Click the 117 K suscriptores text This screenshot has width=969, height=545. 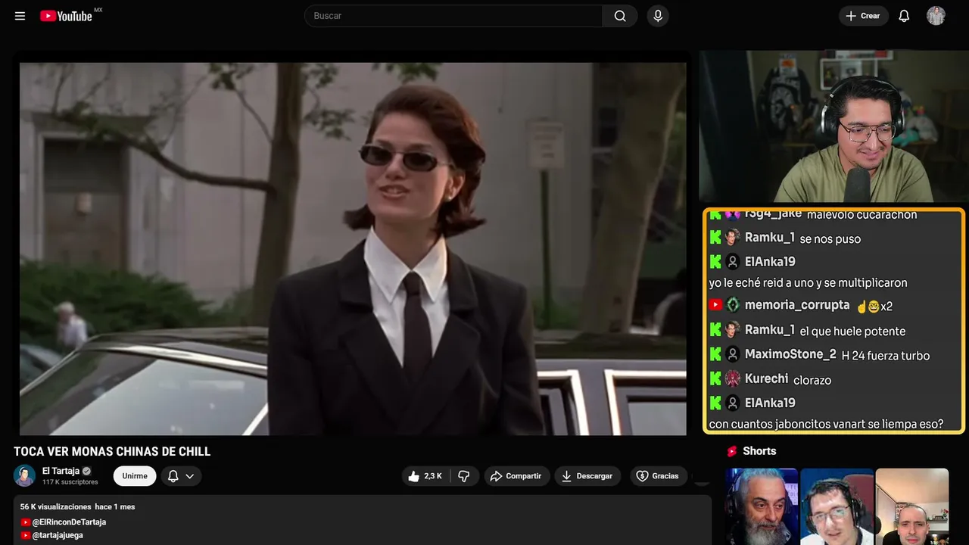coord(70,482)
